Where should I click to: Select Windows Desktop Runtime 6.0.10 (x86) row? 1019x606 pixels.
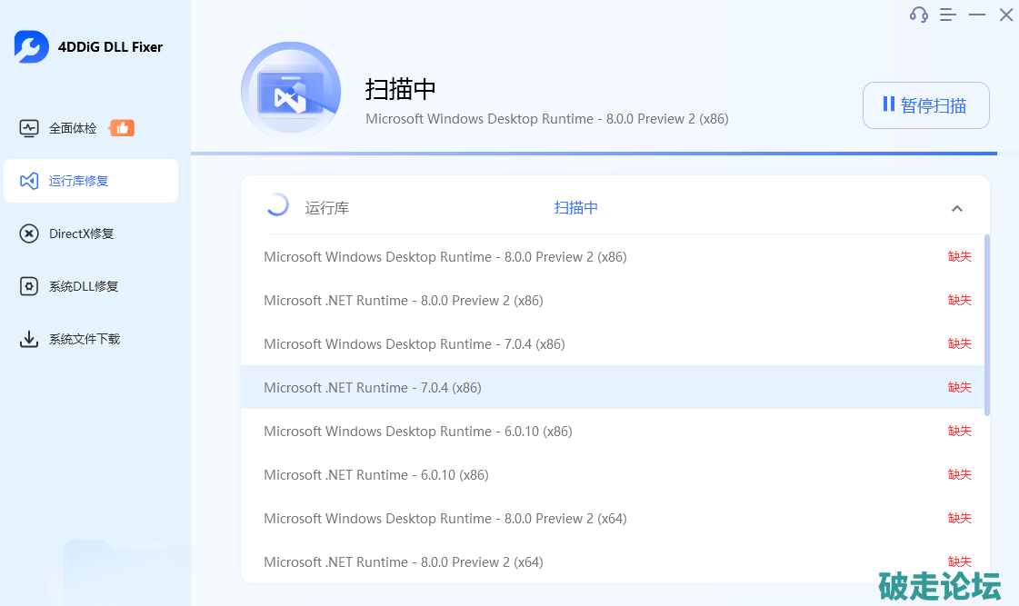[x=418, y=431]
